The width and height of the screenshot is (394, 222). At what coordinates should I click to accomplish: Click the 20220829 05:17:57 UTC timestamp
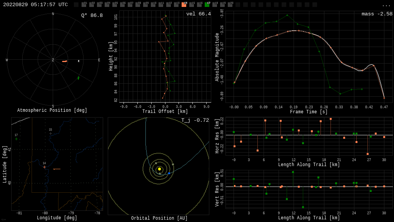point(35,5)
